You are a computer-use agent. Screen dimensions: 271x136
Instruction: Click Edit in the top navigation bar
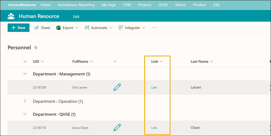[x=216, y=5]
